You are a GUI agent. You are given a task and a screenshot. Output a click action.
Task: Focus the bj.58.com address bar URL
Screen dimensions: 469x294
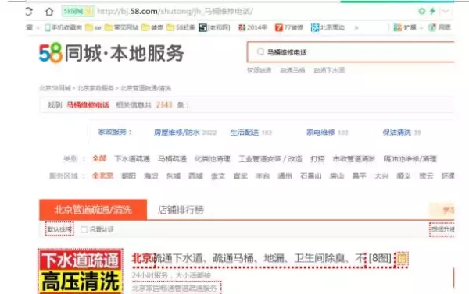click(175, 12)
